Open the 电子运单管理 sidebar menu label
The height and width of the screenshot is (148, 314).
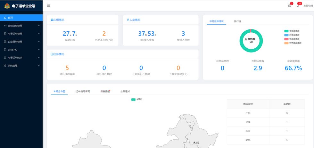[x=15, y=34]
